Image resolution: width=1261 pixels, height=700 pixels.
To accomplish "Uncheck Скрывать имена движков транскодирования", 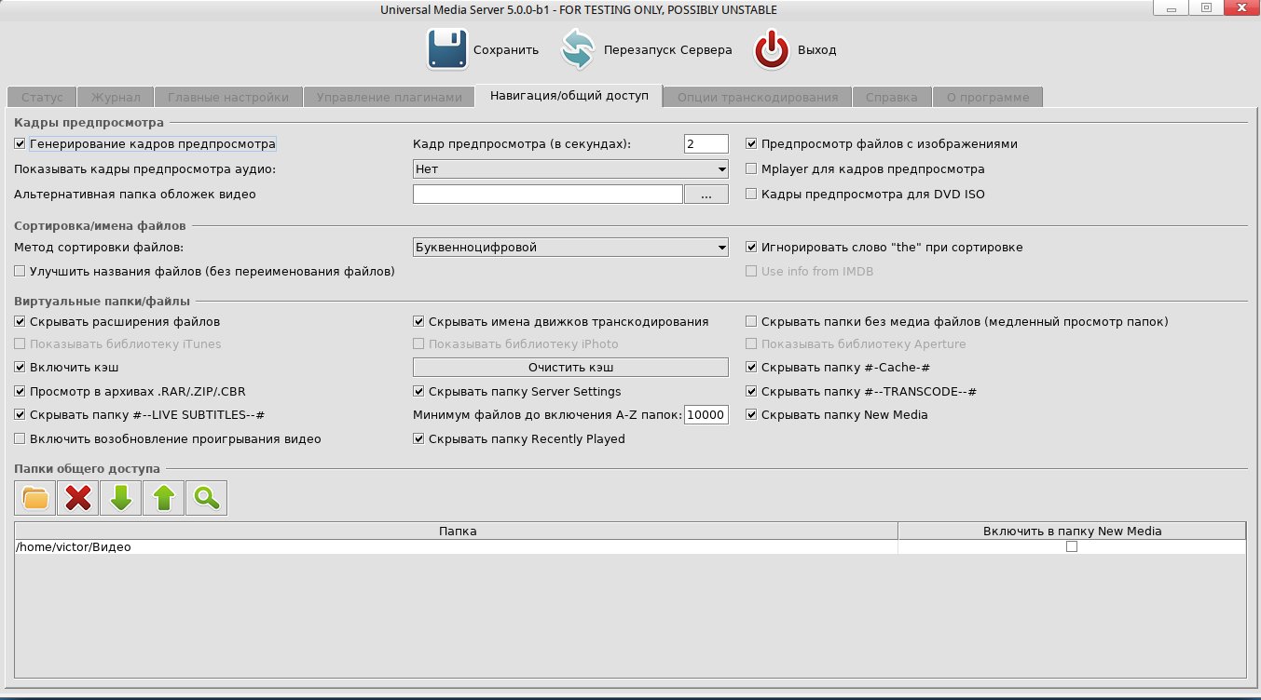I will point(419,321).
